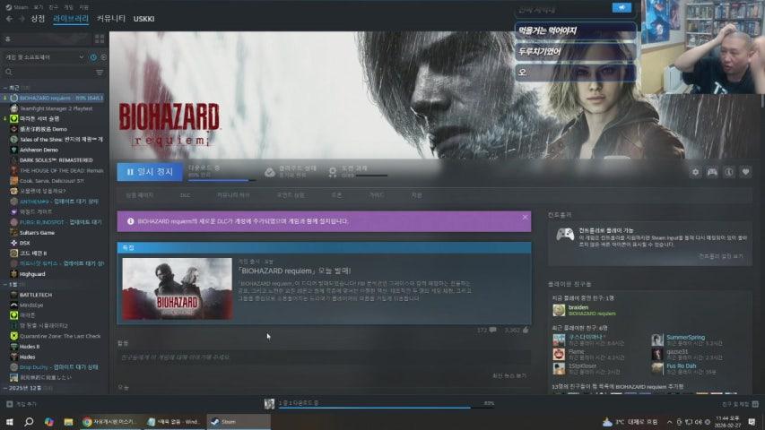This screenshot has width=765, height=430.
Task: Pause download with 일시 정지 button
Action: [x=149, y=171]
